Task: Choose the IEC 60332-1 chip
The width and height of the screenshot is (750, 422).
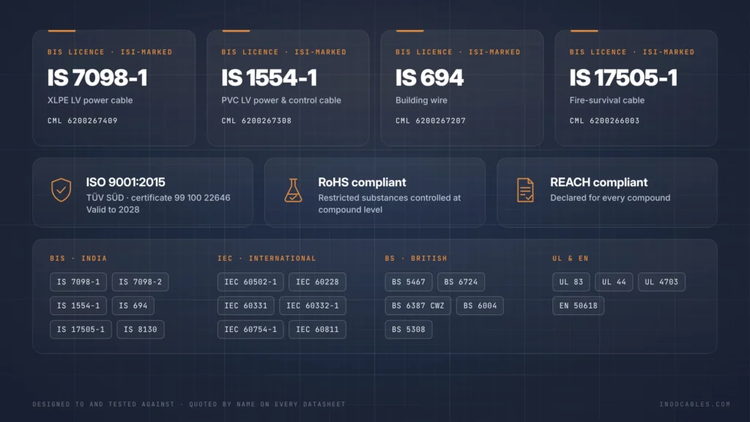Action: point(312,306)
